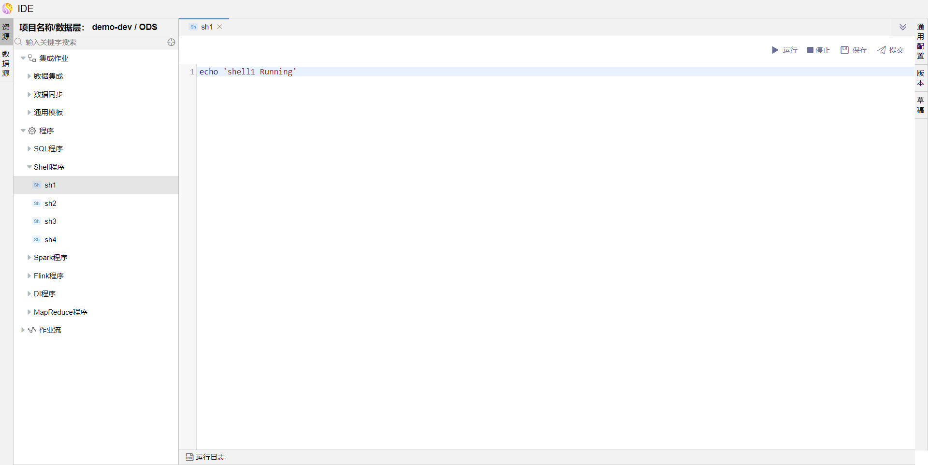928x465 pixels.
Task: Collapse the Shell程序 folder
Action: point(29,167)
